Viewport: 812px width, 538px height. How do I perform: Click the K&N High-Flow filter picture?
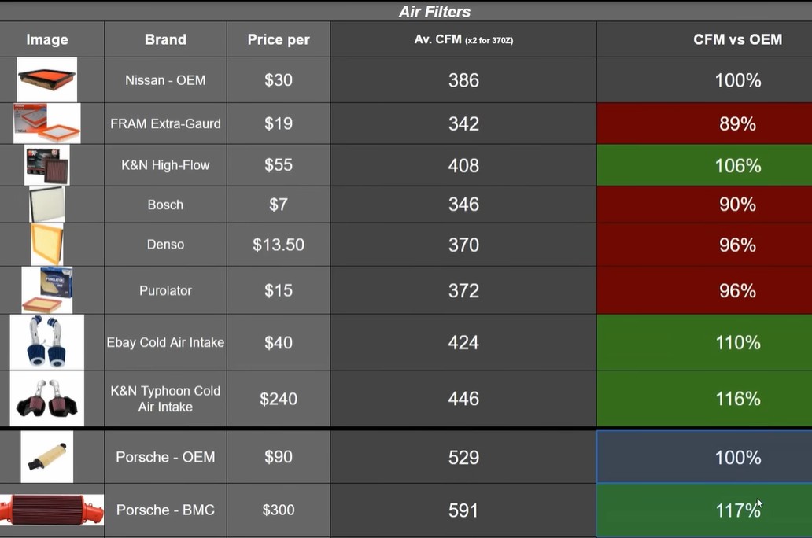(46, 165)
